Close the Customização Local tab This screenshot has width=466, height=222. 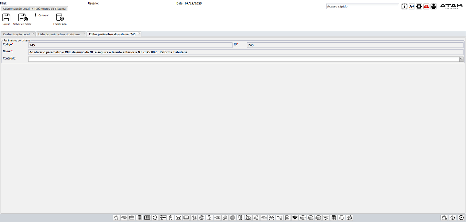click(33, 34)
